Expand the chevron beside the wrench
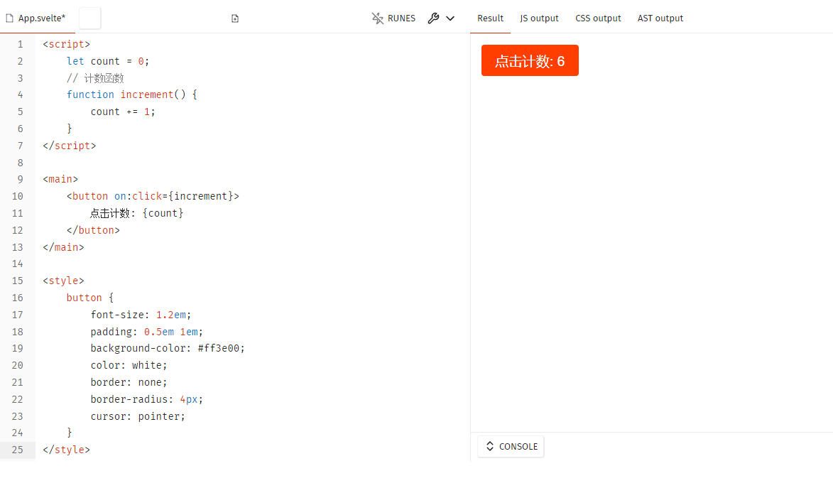833x488 pixels. (450, 18)
